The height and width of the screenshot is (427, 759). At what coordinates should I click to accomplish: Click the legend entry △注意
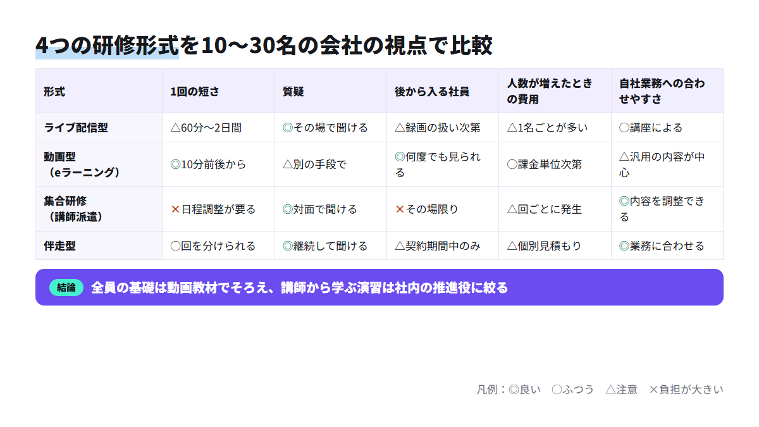[621, 390]
